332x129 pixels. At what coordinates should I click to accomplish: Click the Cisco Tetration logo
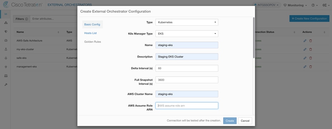23,5
